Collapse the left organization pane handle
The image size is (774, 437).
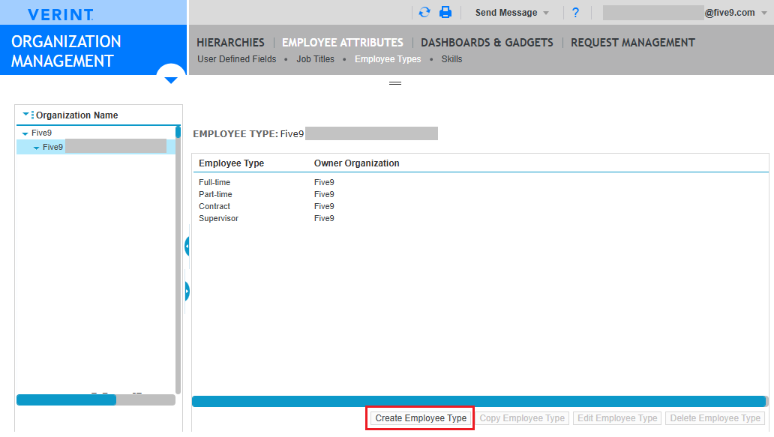click(x=187, y=246)
